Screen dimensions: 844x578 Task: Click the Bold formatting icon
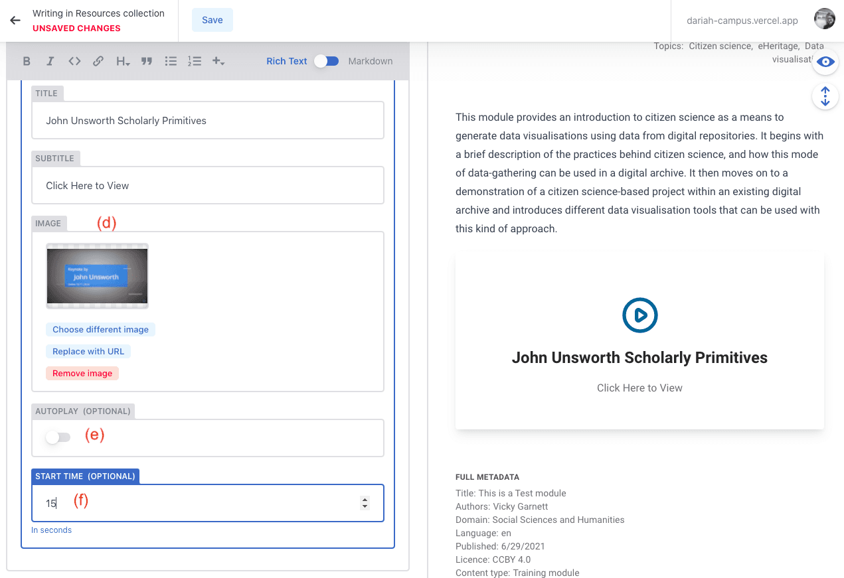(x=27, y=61)
